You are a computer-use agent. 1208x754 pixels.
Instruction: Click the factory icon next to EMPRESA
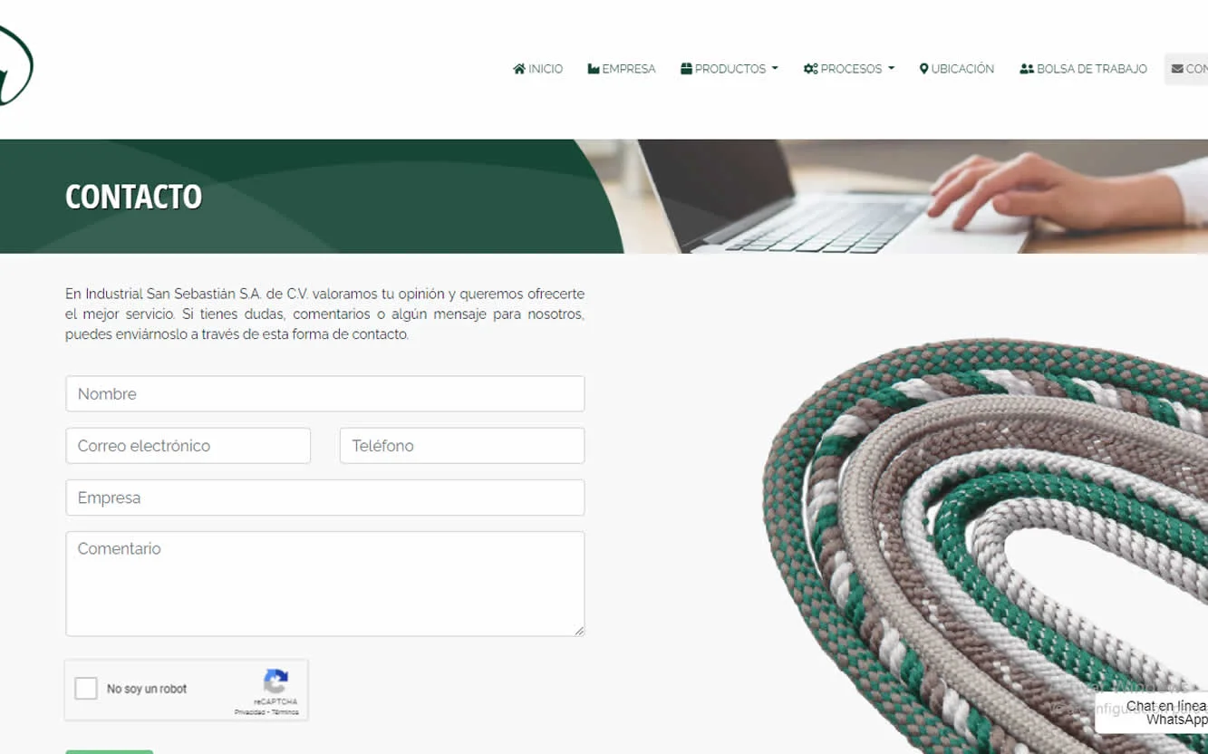click(594, 69)
